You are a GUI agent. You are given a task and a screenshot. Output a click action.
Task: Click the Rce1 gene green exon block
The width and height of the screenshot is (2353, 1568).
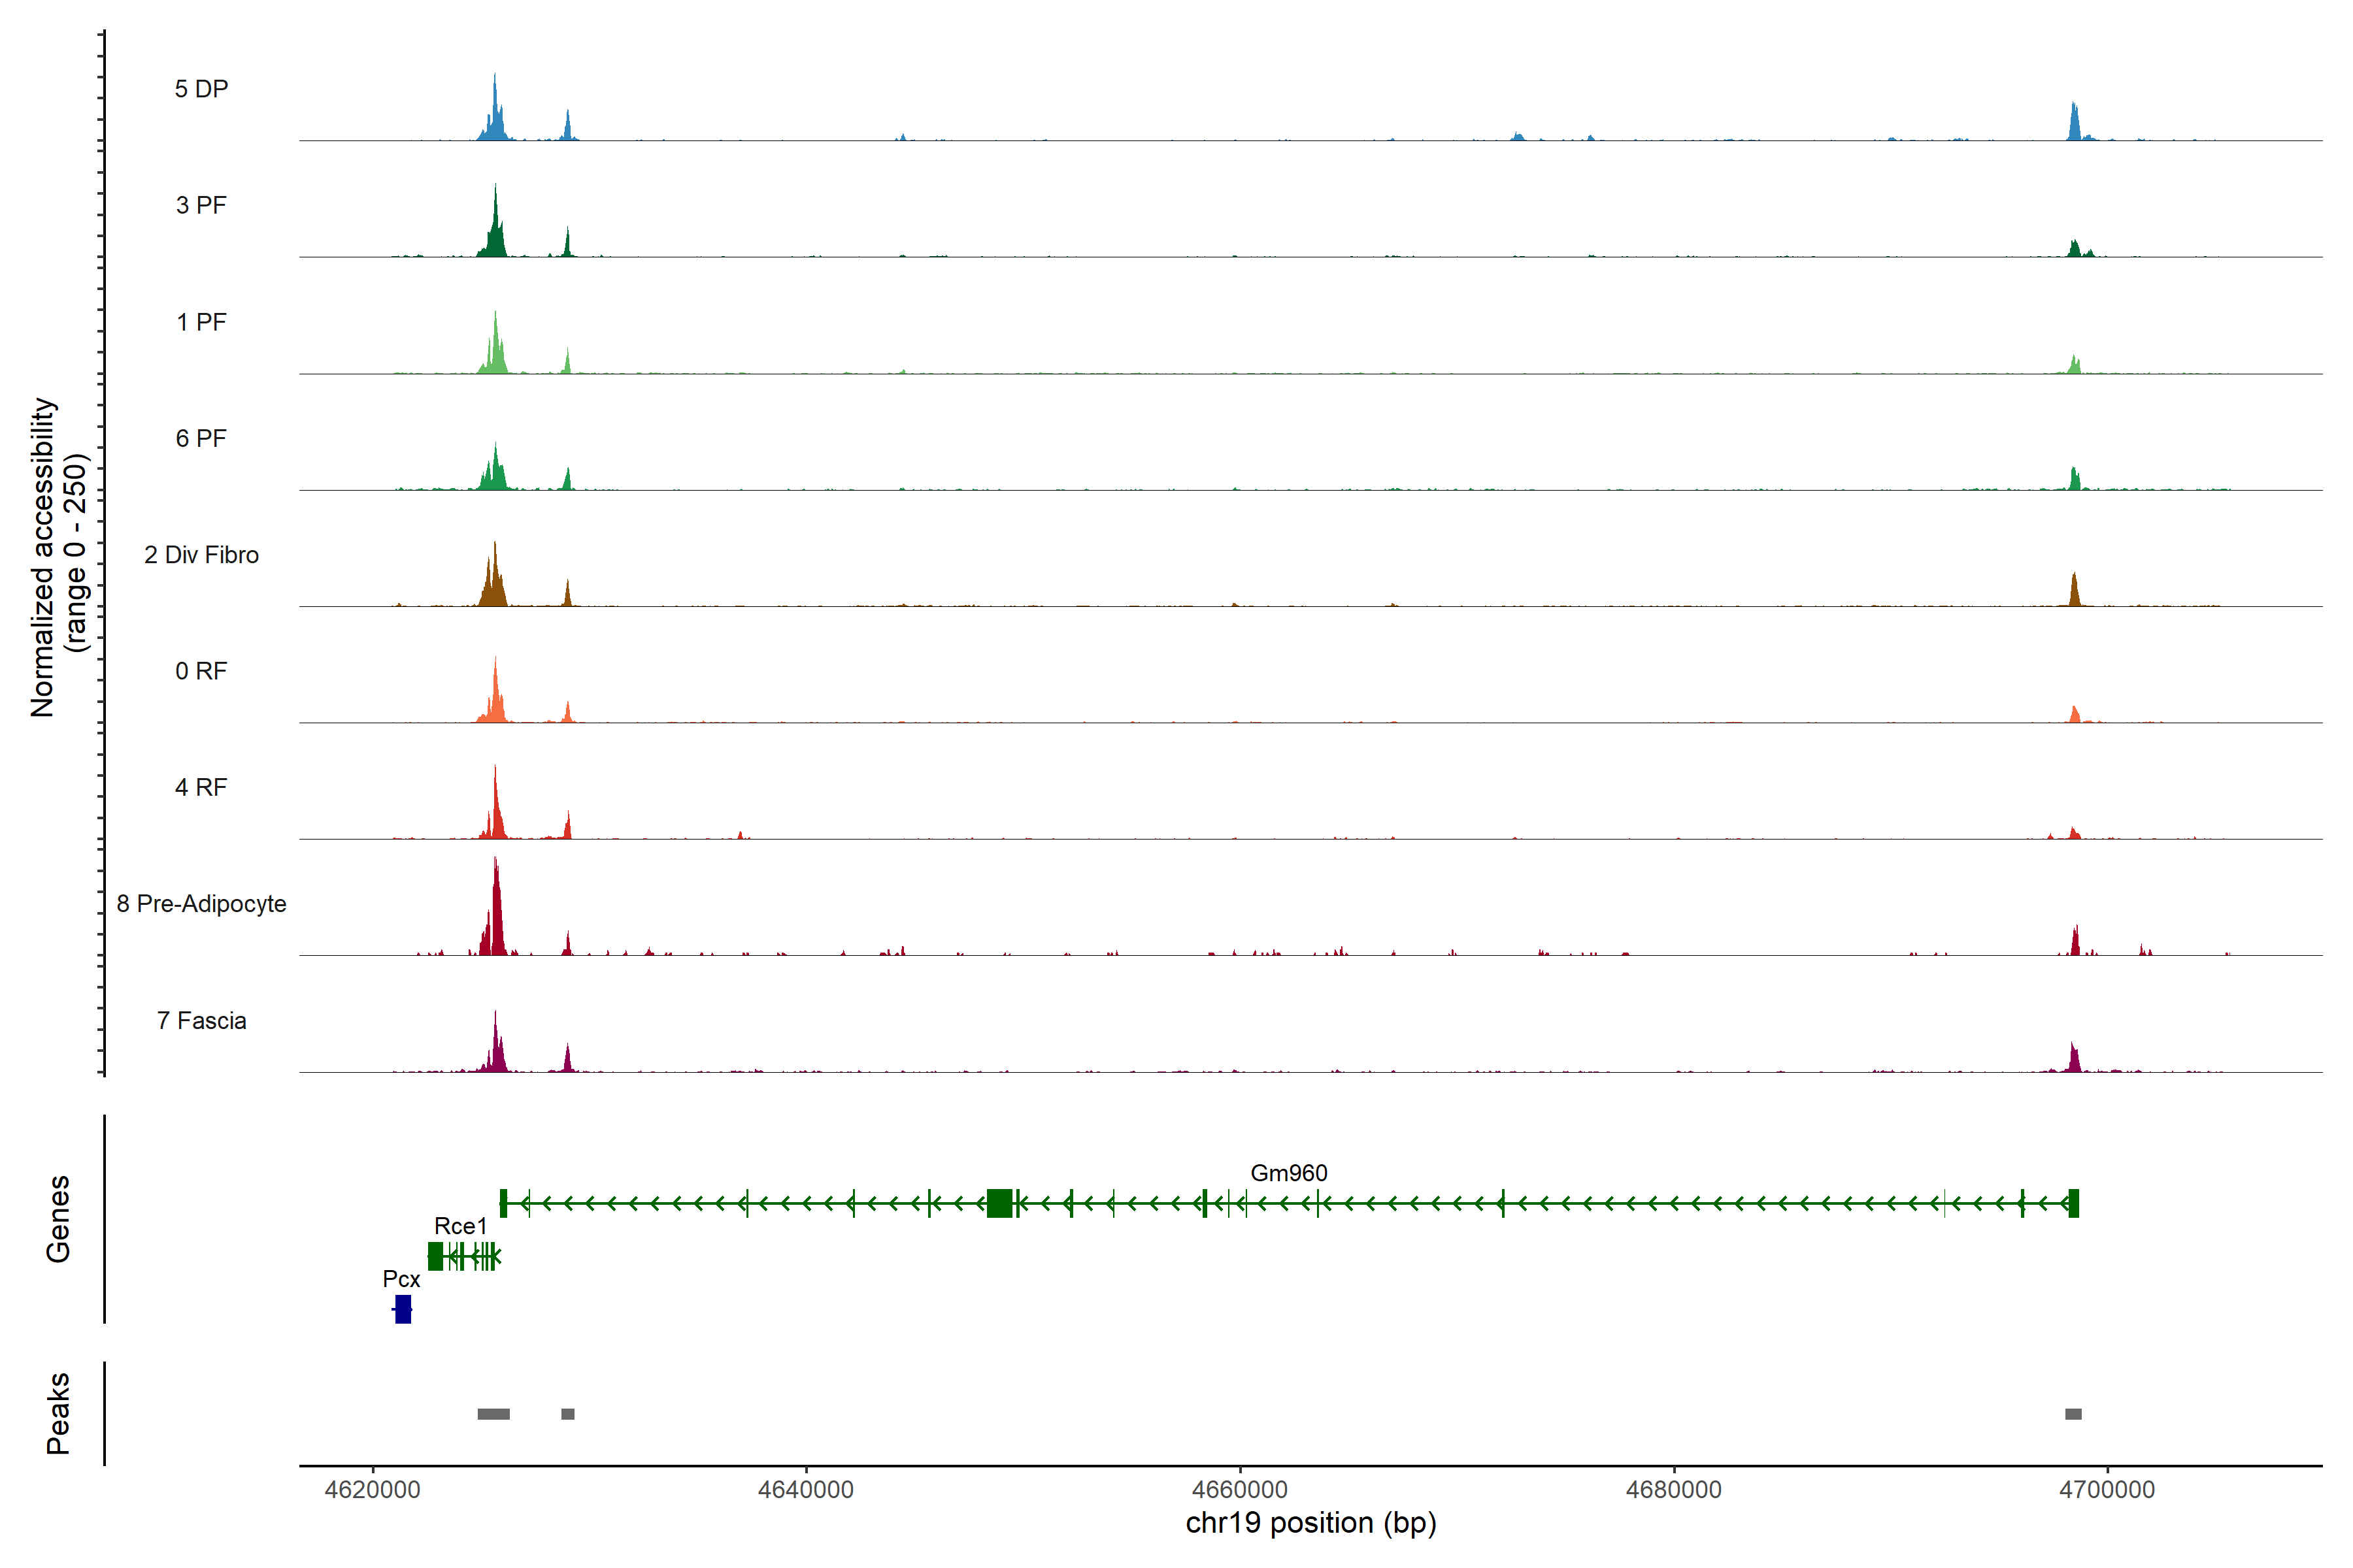coord(435,1256)
